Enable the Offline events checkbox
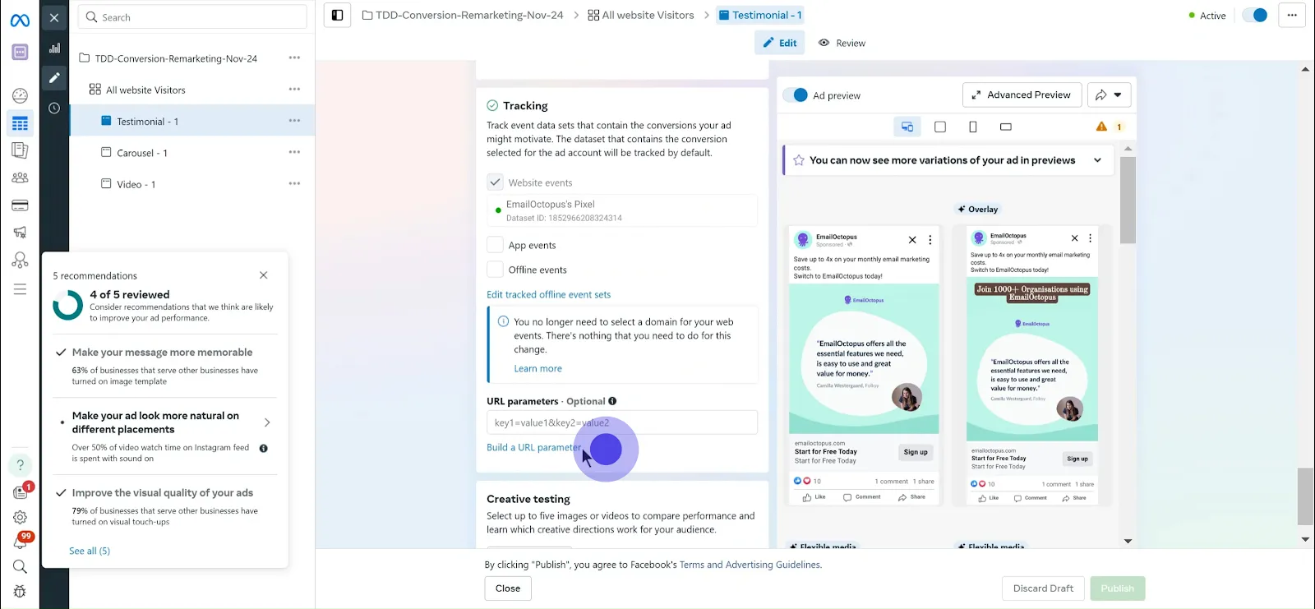The height and width of the screenshot is (609, 1315). coord(495,270)
